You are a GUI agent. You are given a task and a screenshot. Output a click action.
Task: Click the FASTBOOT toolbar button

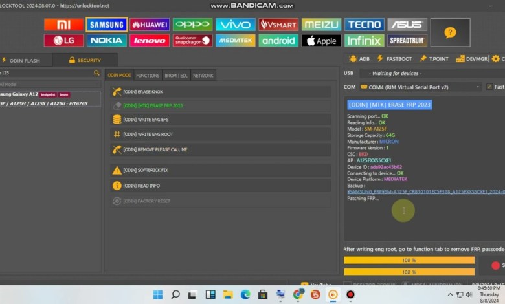click(x=394, y=59)
